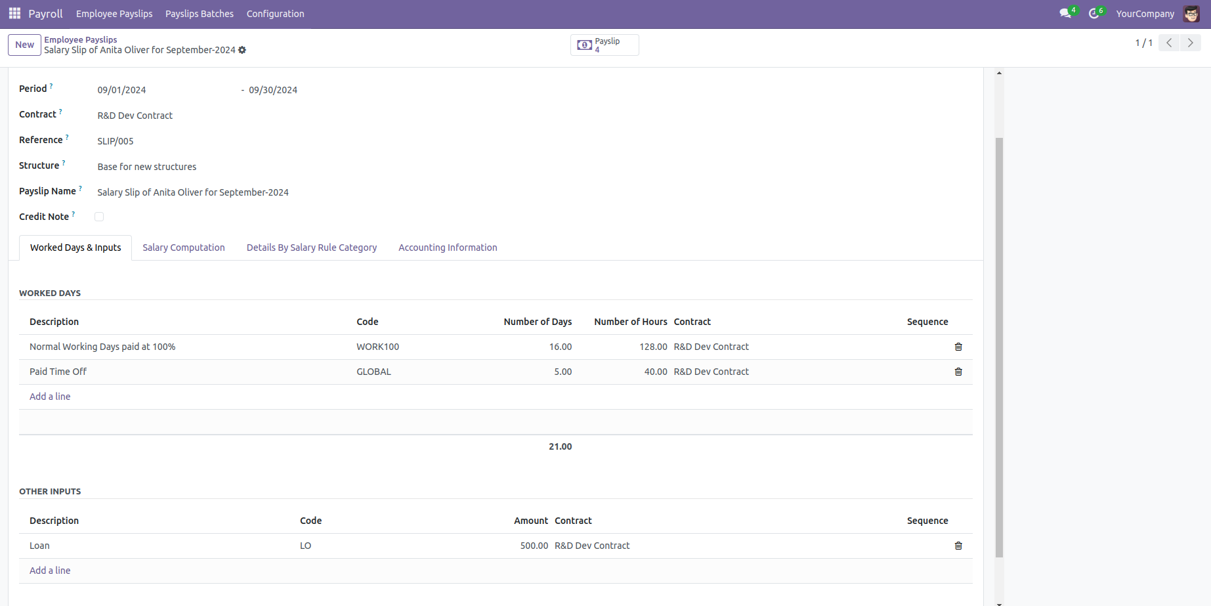Click the Payslip Name input field
The height and width of the screenshot is (606, 1211).
(x=263, y=192)
